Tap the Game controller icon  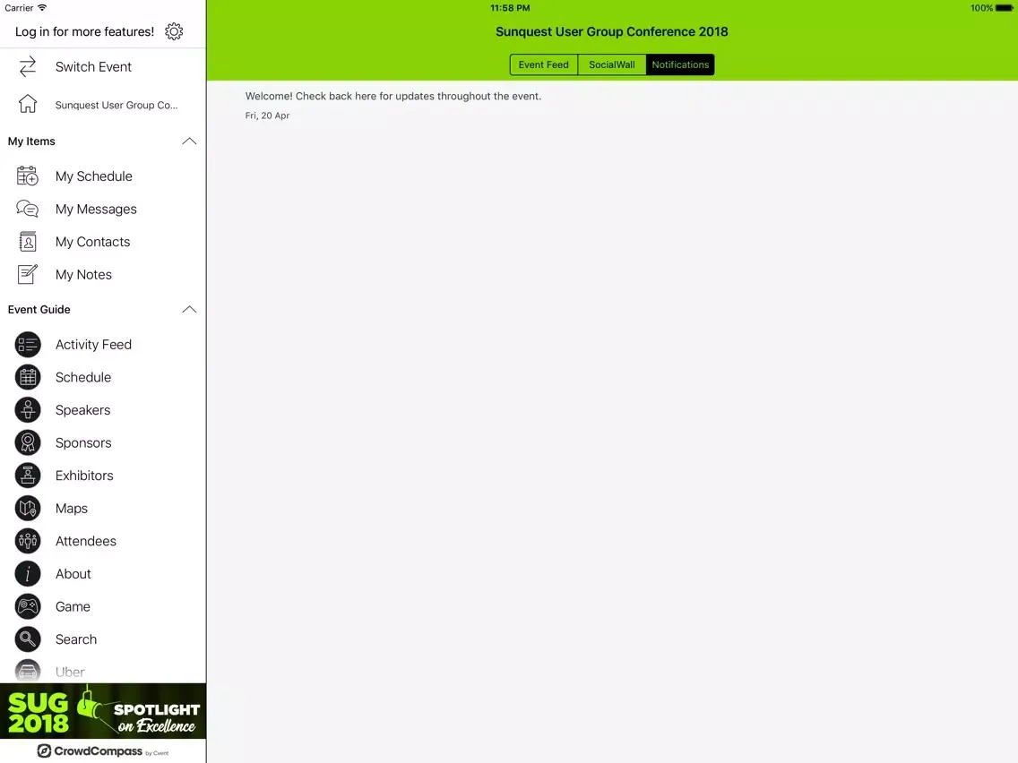coord(28,606)
